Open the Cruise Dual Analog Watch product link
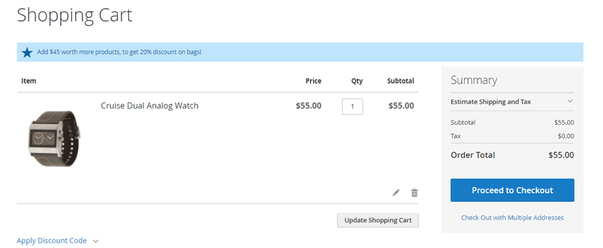Screen dimensions: 603x248 (x=150, y=106)
